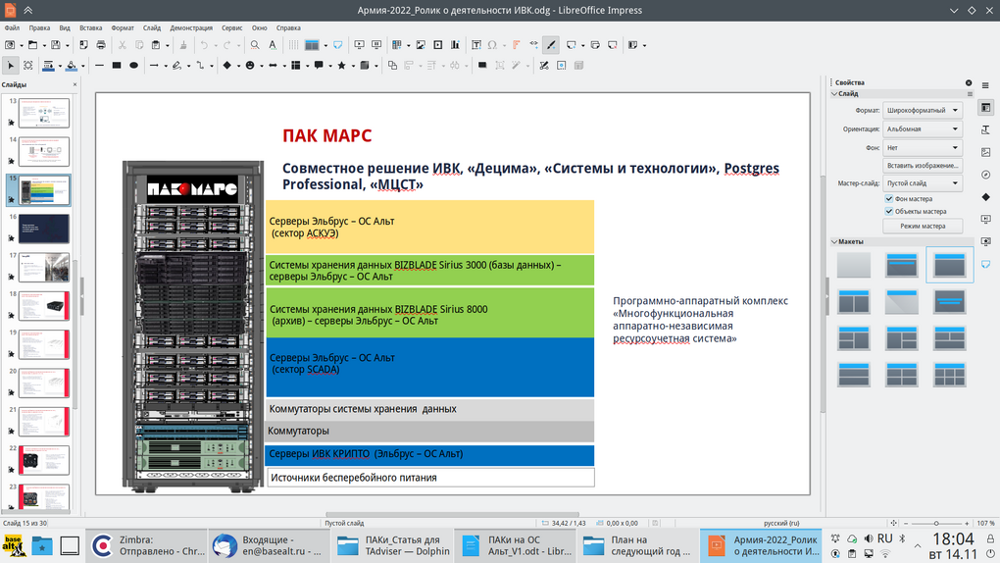
Task: Click the Вставить изображение button
Action: 923,166
